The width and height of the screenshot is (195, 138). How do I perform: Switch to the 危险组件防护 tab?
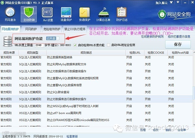(x=52, y=29)
